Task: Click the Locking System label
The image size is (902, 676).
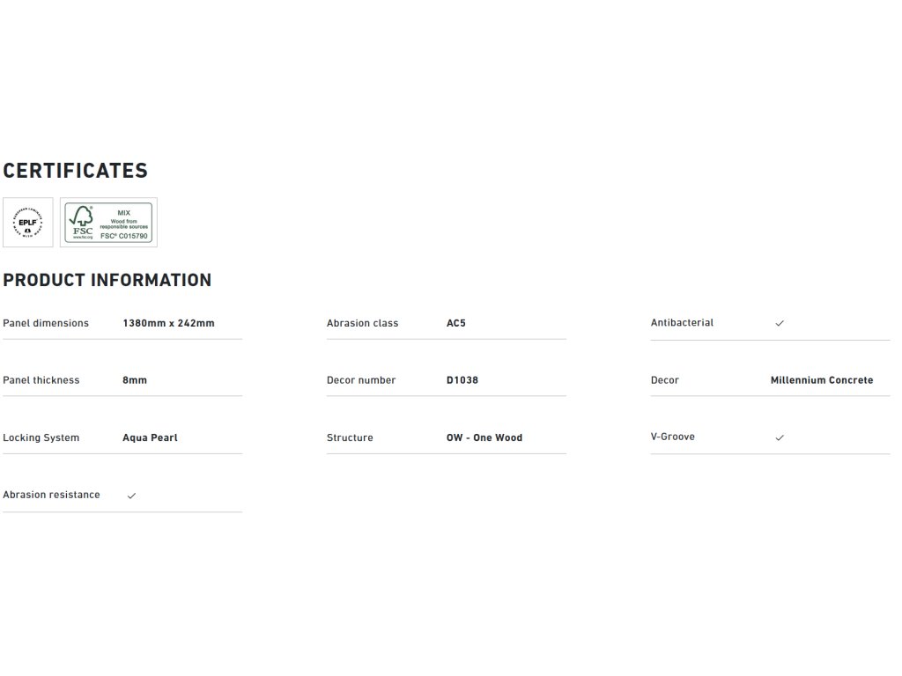Action: click(x=41, y=437)
